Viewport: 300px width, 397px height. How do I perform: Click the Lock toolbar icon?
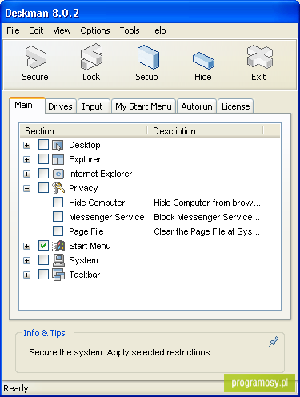[x=91, y=57]
